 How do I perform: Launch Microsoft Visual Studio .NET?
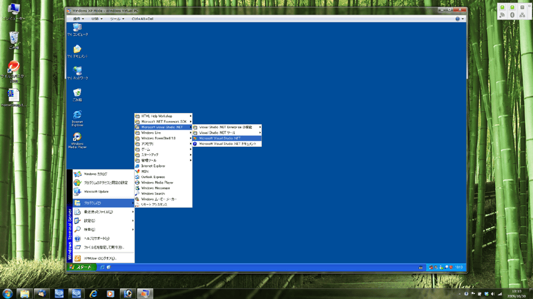click(227, 138)
